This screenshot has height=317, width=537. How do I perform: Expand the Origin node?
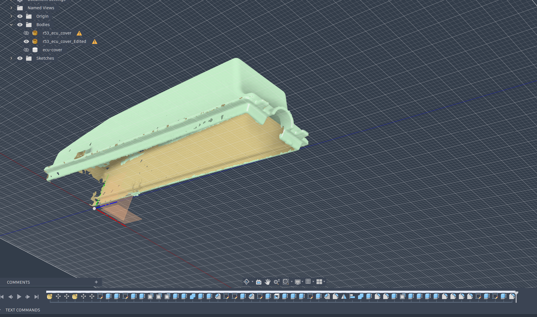[x=11, y=16]
